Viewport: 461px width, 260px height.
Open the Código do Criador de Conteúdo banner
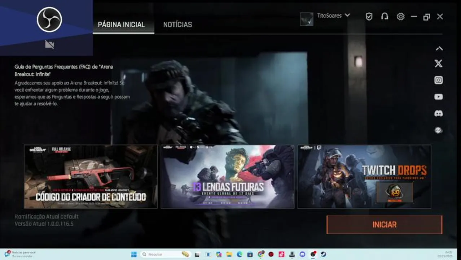[x=91, y=177]
